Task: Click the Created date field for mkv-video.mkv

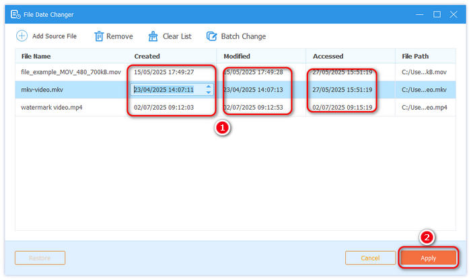Action: 172,90
